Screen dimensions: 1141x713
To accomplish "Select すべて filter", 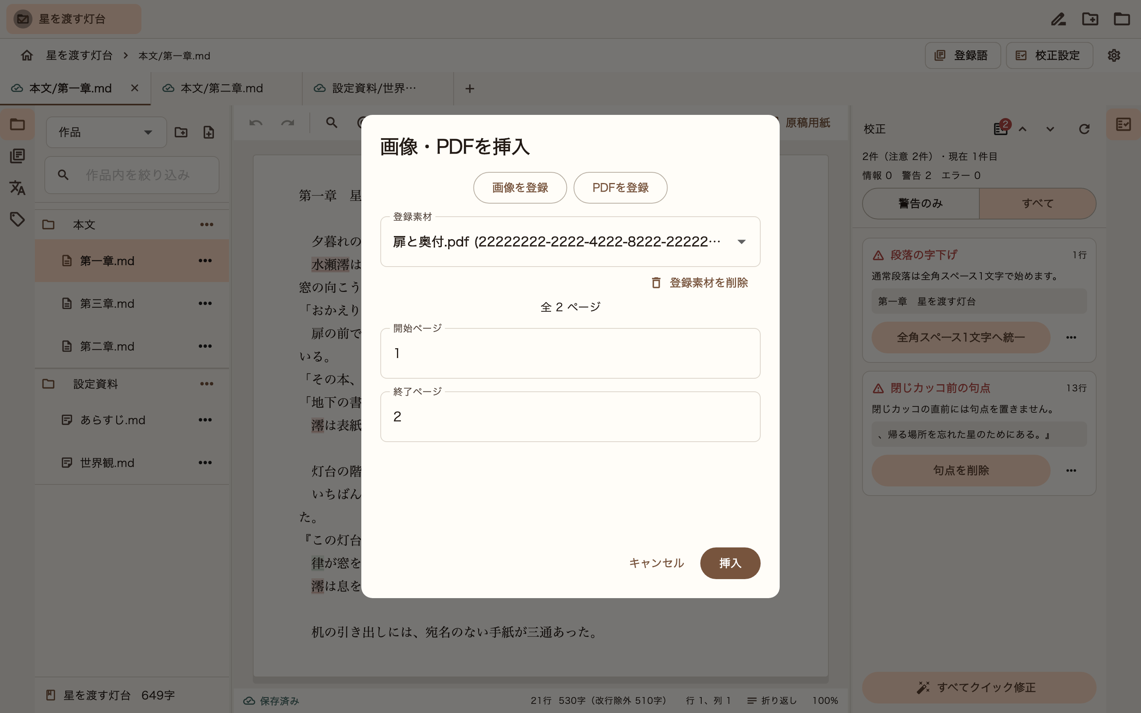I will point(1038,203).
